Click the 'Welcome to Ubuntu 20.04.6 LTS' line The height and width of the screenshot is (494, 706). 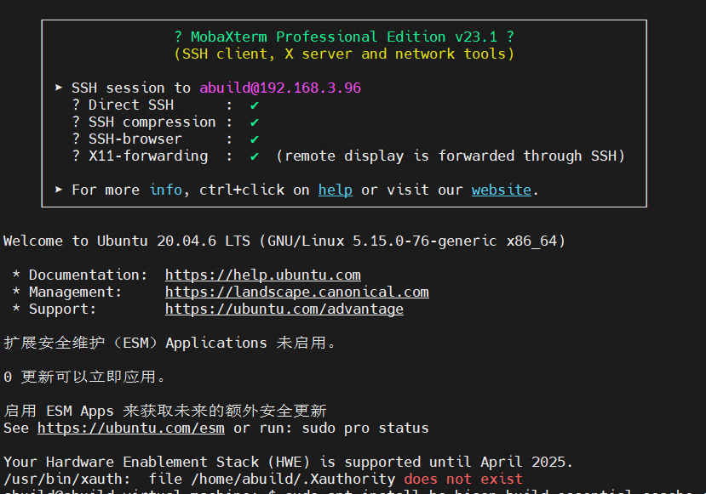coord(284,241)
